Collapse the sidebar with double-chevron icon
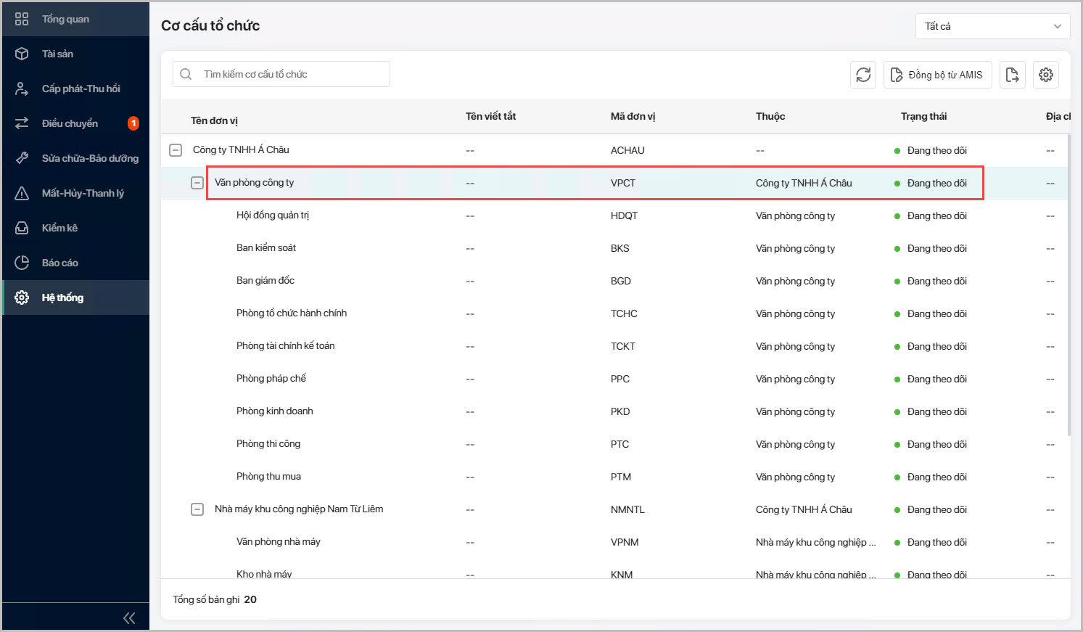 coord(129,617)
